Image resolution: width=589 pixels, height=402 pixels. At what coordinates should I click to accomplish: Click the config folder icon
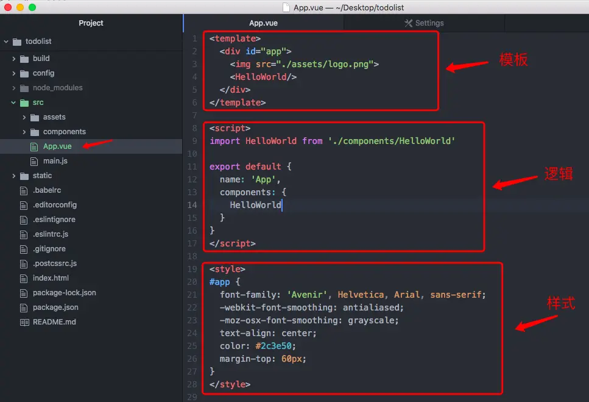(x=24, y=74)
